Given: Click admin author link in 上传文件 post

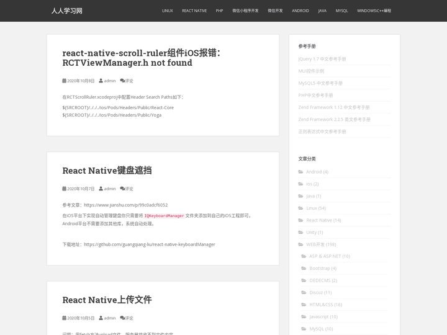Looking at the screenshot, I should pyautogui.click(x=110, y=318).
